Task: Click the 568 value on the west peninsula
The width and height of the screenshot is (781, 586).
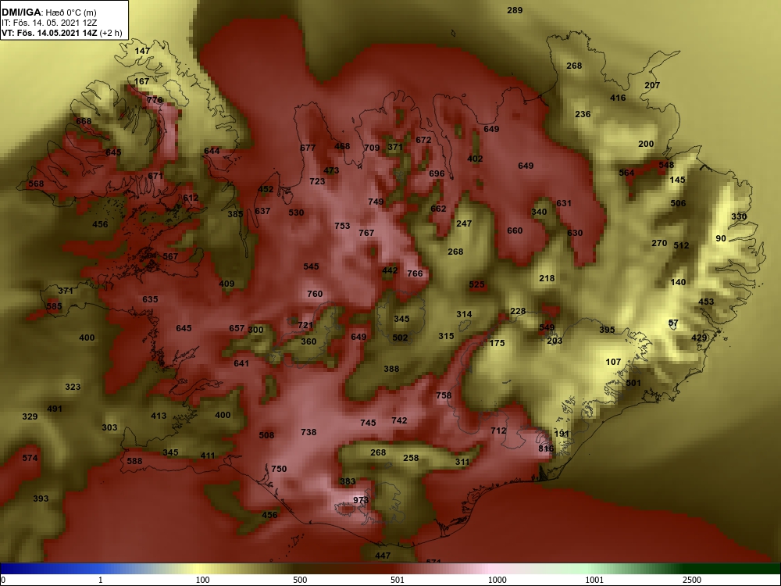Action: pyautogui.click(x=36, y=184)
